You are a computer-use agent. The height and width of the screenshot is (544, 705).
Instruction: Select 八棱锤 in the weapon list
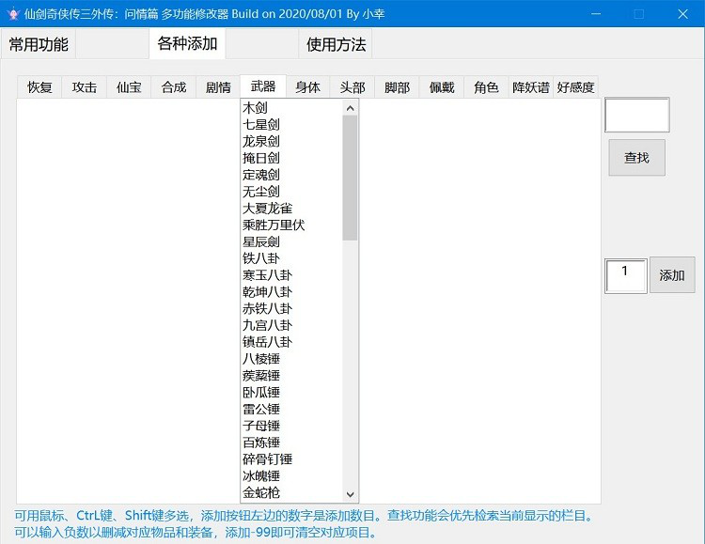click(291, 358)
